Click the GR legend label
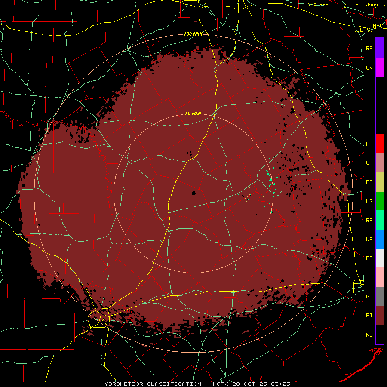 (x=369, y=163)
